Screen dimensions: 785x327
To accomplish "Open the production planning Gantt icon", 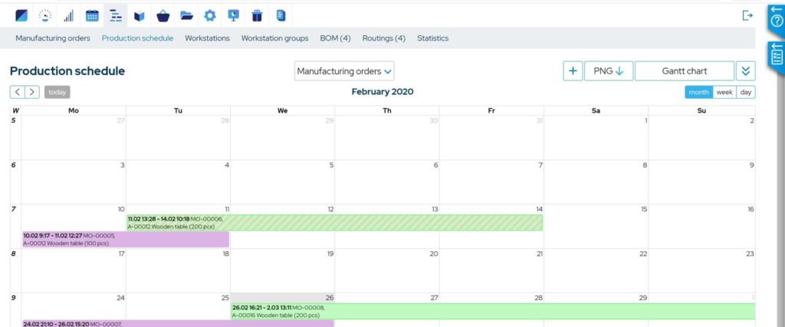I will (x=116, y=15).
